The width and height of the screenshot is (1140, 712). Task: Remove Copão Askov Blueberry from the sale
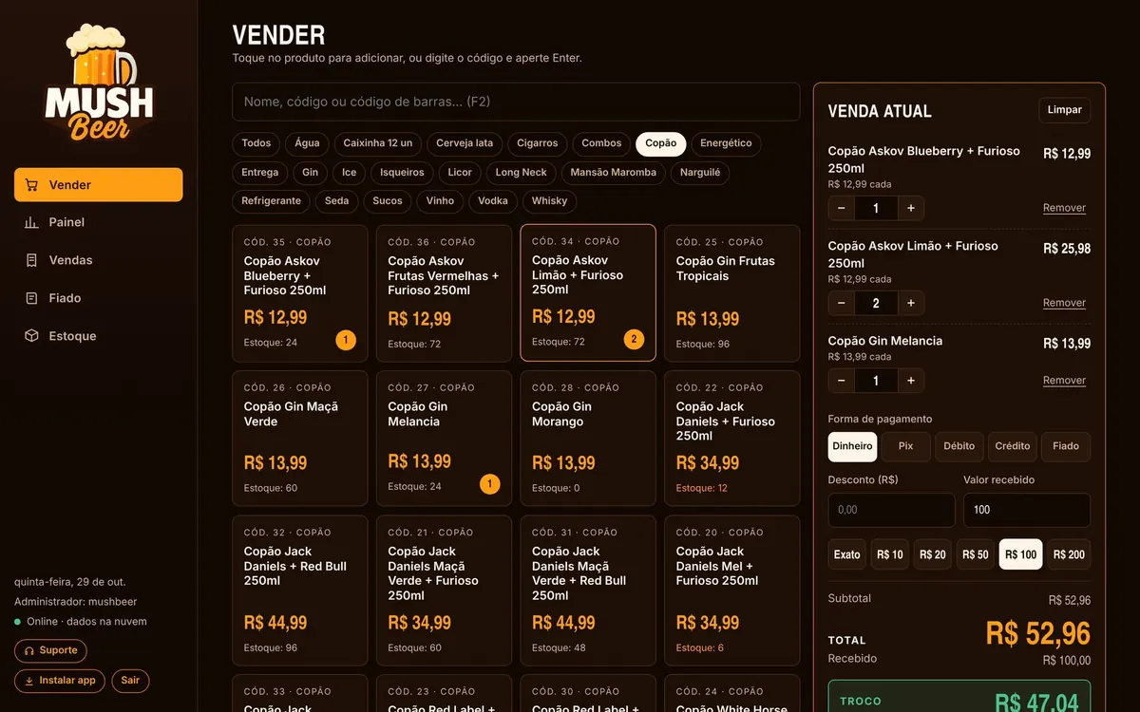click(x=1064, y=208)
